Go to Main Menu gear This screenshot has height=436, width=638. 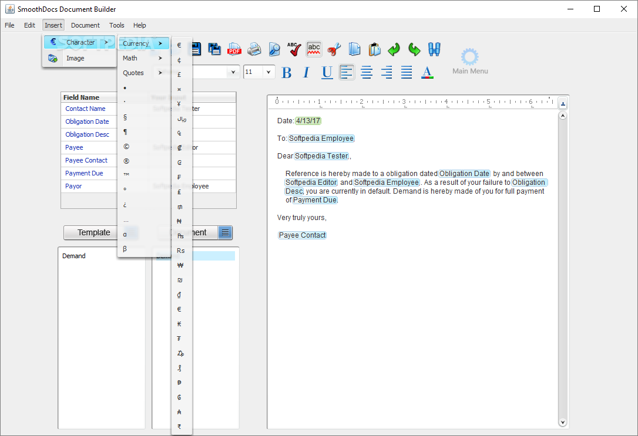pyautogui.click(x=470, y=61)
